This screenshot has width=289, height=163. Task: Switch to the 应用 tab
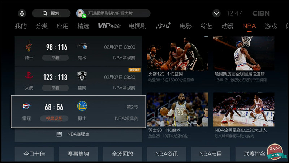[62, 26]
